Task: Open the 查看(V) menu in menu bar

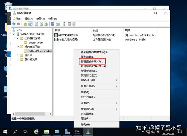Action: 40,18
